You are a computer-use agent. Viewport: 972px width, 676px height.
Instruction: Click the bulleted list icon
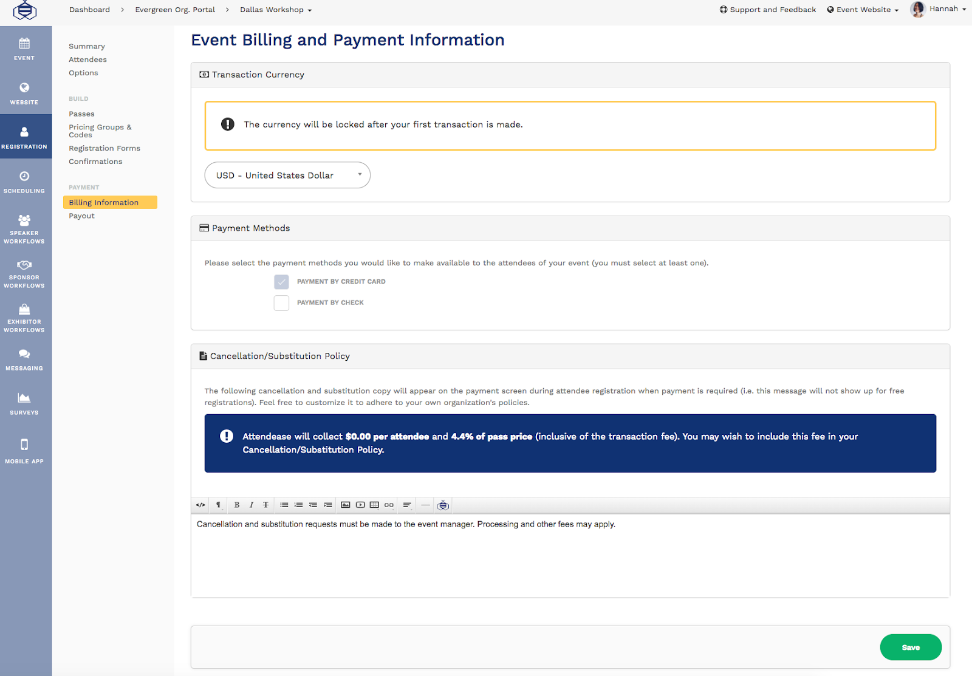284,505
